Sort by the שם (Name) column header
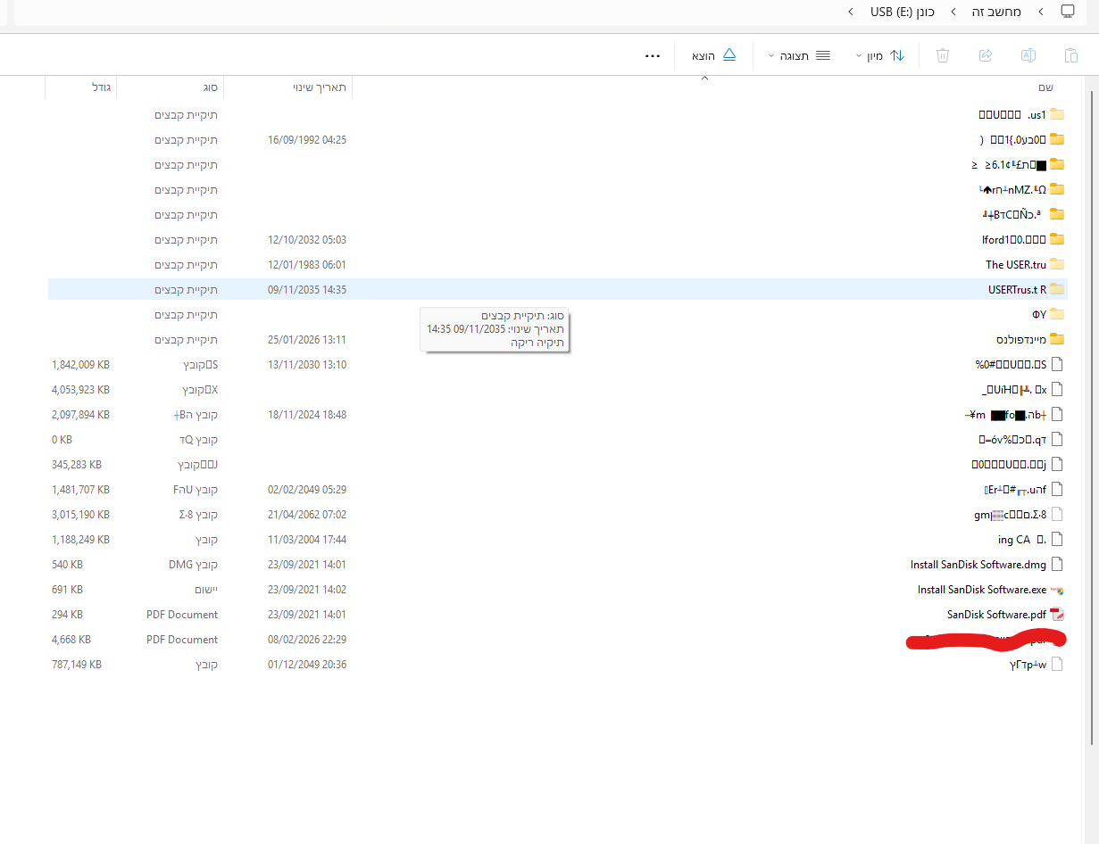 coord(1045,87)
